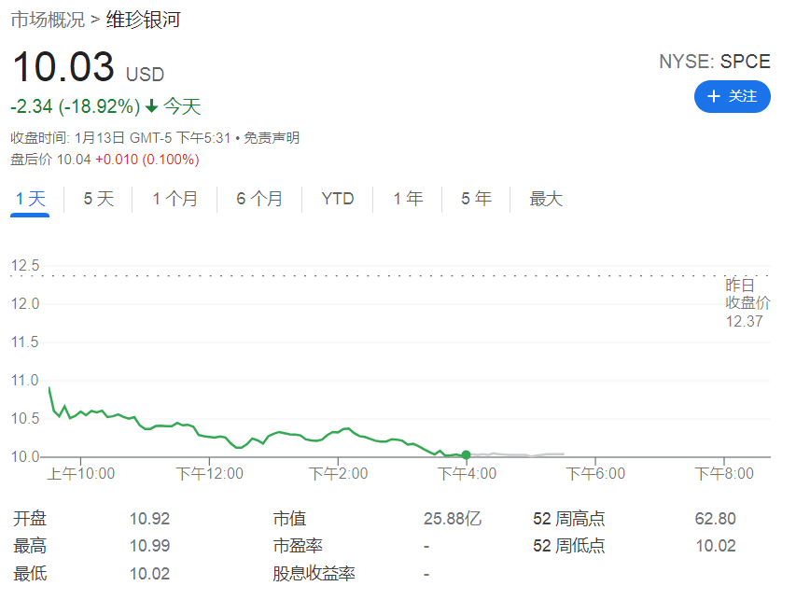Open the 市场概况 breadcrumb link

click(48, 20)
